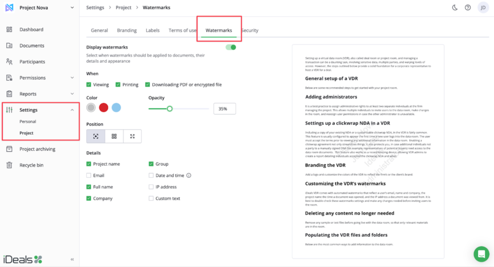Click the opacity percentage input field
Viewport: 494px width, 267px height.
point(224,109)
